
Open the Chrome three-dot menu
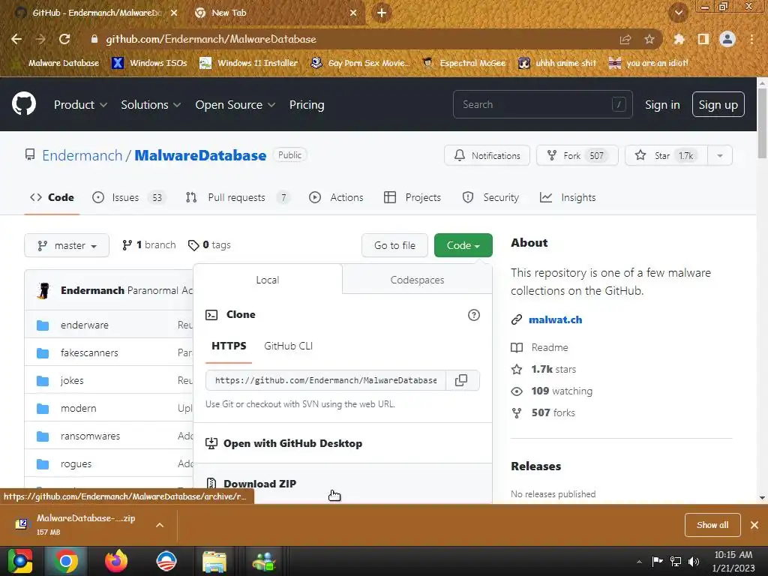[x=751, y=39]
